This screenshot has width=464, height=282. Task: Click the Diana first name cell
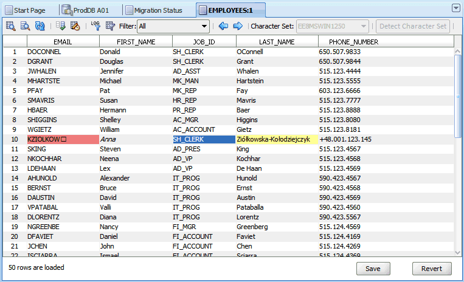136,217
